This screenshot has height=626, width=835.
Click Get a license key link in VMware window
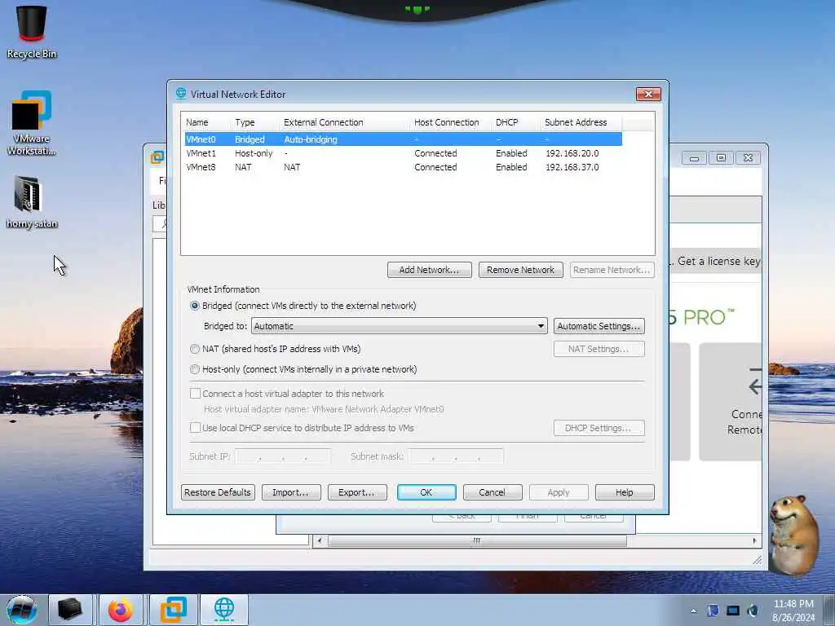(x=719, y=262)
